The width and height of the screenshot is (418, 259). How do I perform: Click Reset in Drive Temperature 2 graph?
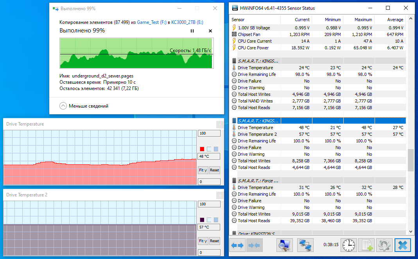[x=214, y=241]
